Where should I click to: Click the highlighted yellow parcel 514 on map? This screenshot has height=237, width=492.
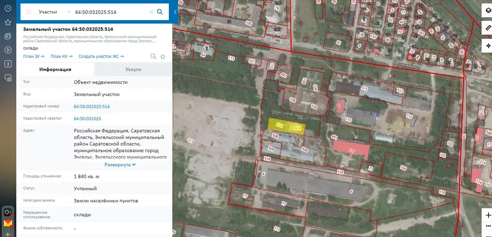click(287, 127)
